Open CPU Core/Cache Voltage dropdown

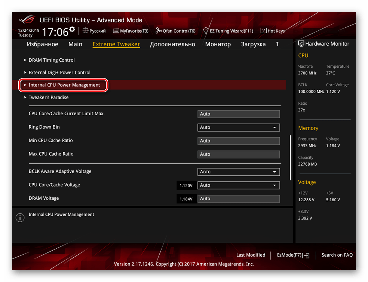[x=239, y=185]
